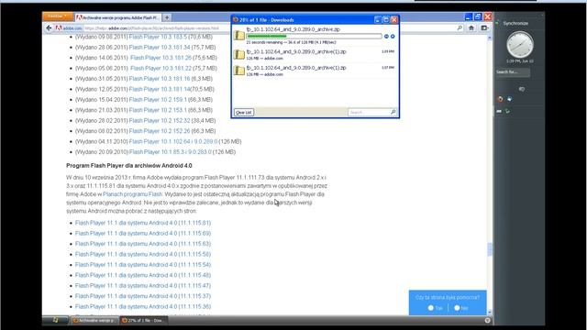
Task: Click the small white rectangle sidebar icon
Action: coord(499,111)
